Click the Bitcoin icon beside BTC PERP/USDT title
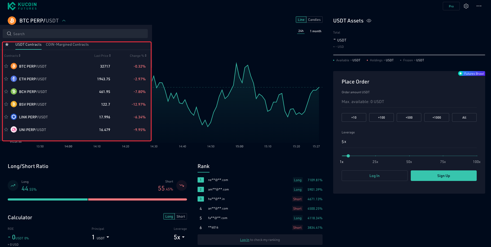 (12, 20)
